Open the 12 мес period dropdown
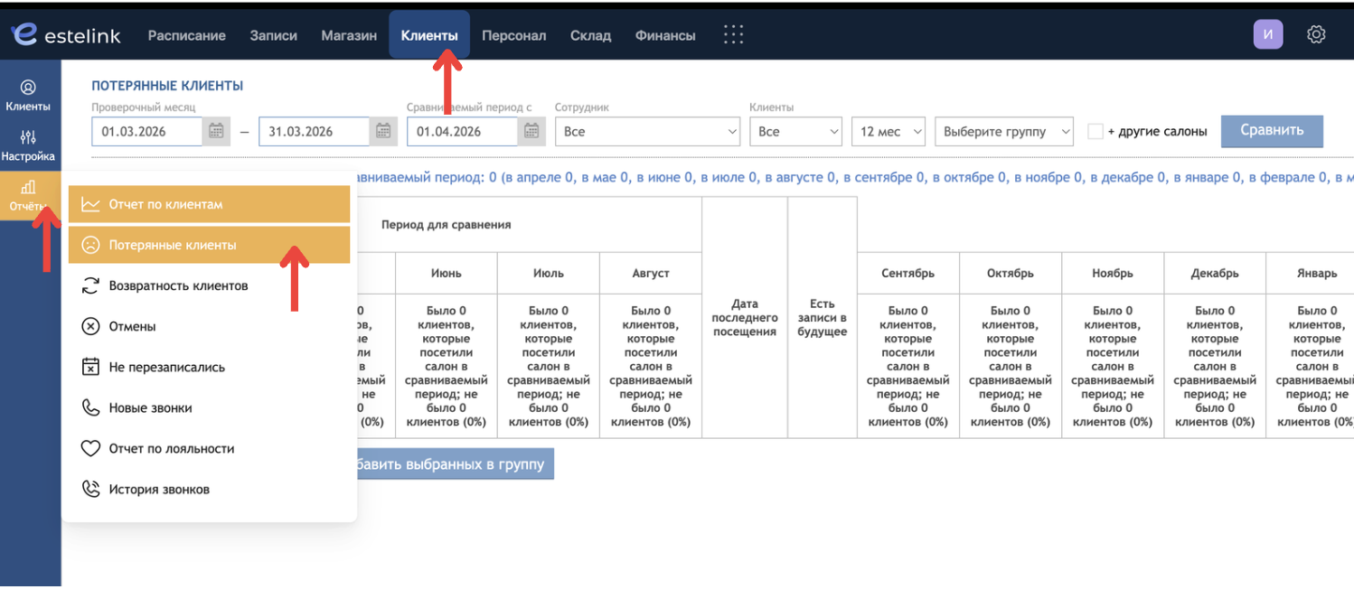 (x=889, y=131)
